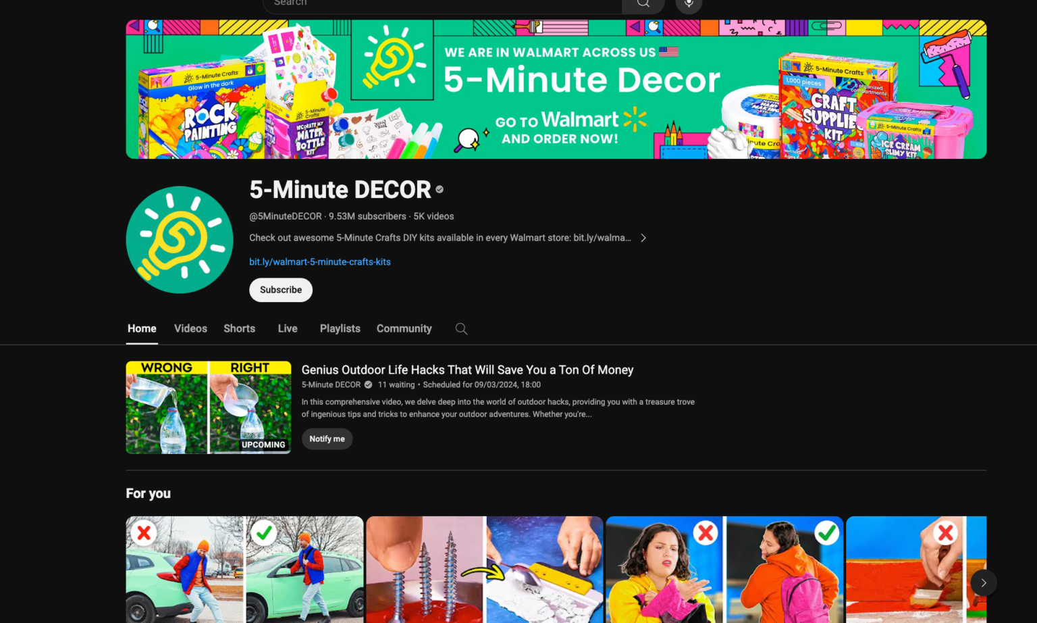Click the channel search magnifier icon
This screenshot has height=623, width=1037.
coord(461,328)
